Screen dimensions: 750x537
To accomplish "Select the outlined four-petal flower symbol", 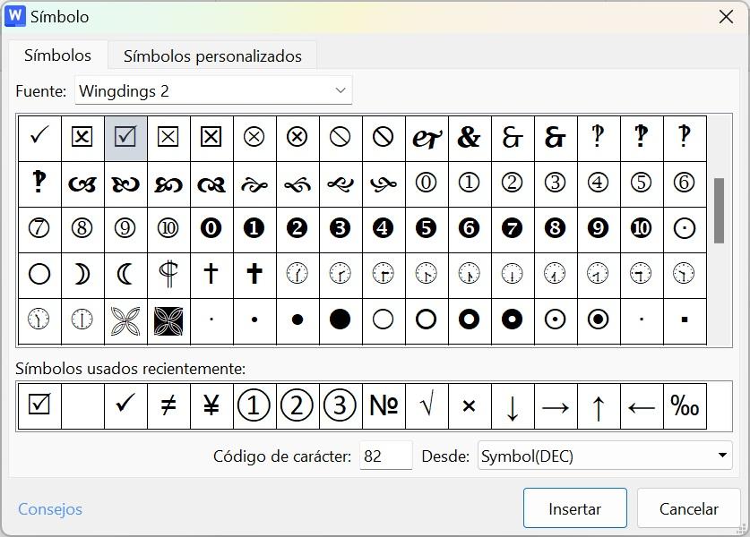I will tap(125, 320).
